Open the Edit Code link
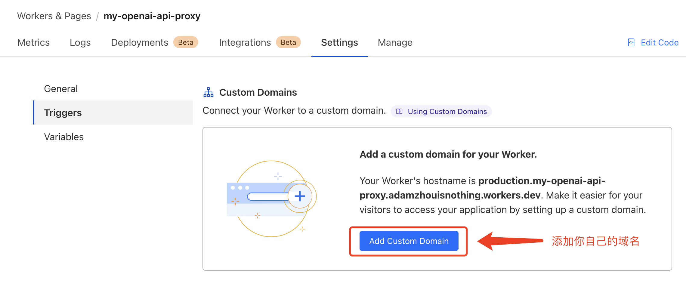The width and height of the screenshot is (686, 305). pyautogui.click(x=660, y=43)
